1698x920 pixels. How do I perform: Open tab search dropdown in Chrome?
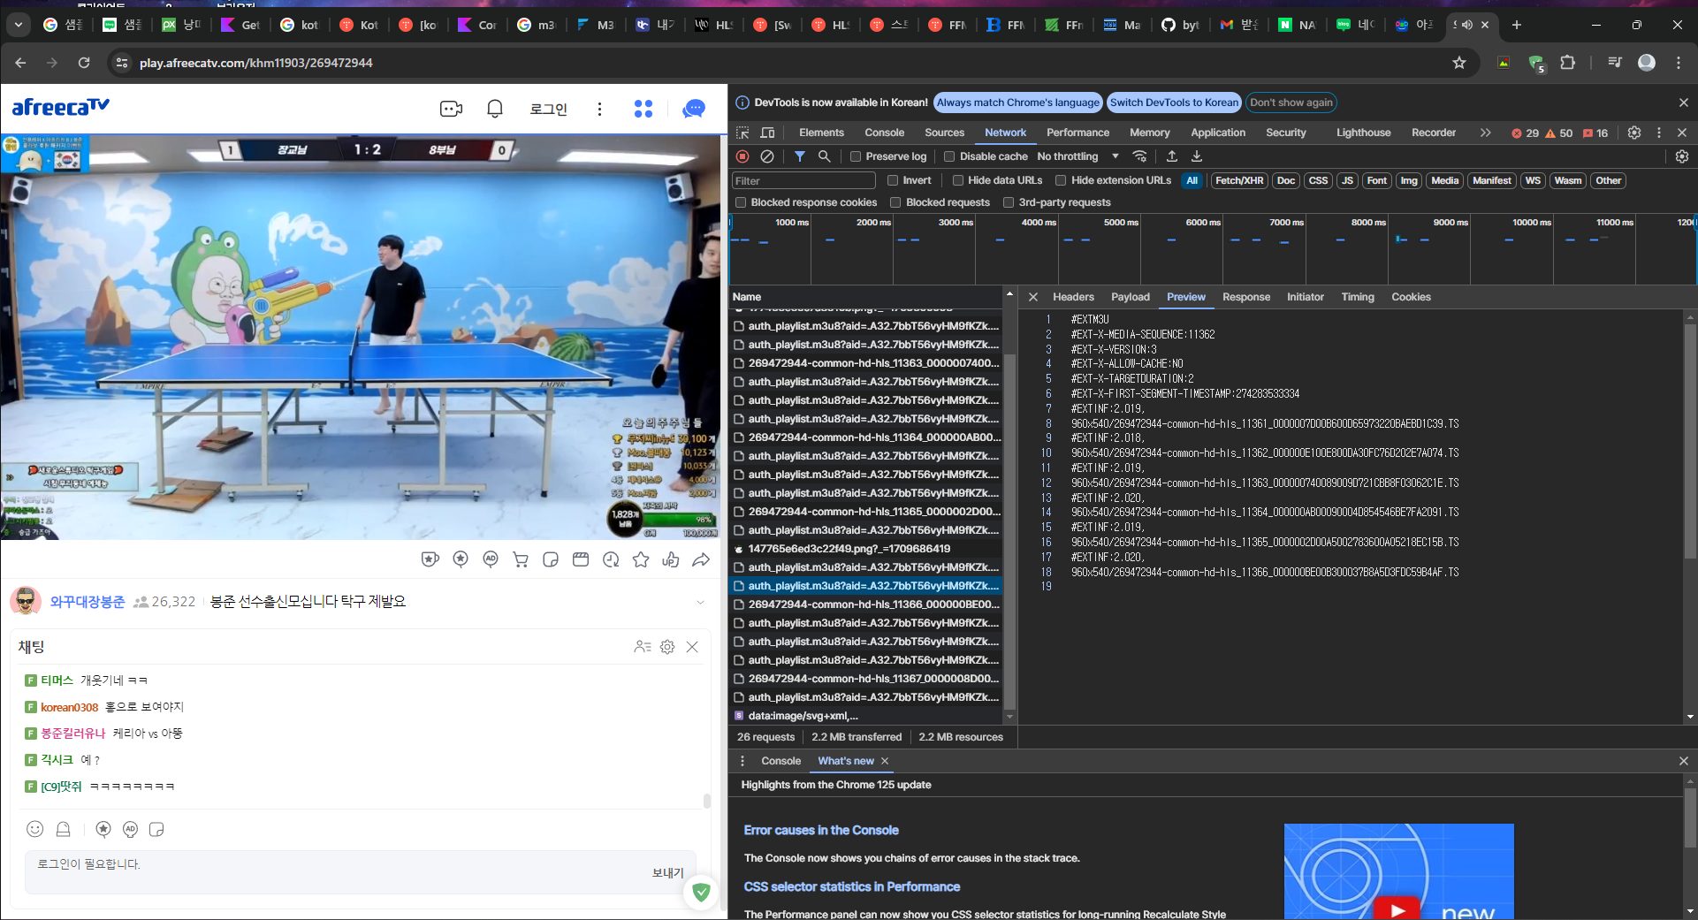[x=19, y=25]
